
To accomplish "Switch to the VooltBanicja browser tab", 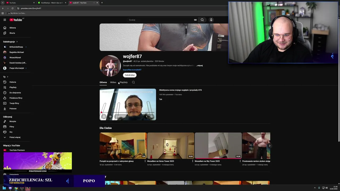I will pos(52,3).
